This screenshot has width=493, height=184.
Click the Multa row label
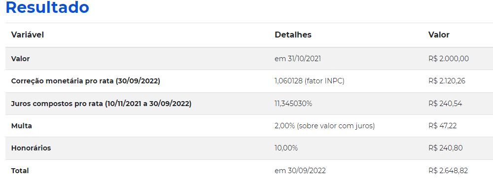[x=21, y=126]
